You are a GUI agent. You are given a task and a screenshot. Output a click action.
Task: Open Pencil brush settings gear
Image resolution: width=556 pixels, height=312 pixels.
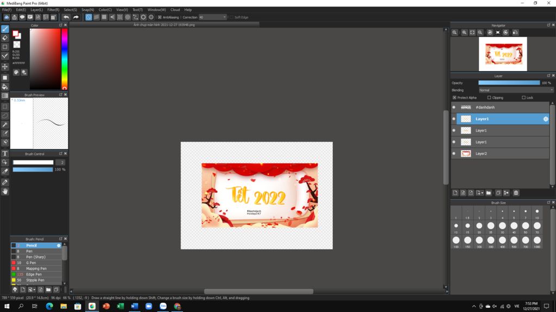coord(59,245)
